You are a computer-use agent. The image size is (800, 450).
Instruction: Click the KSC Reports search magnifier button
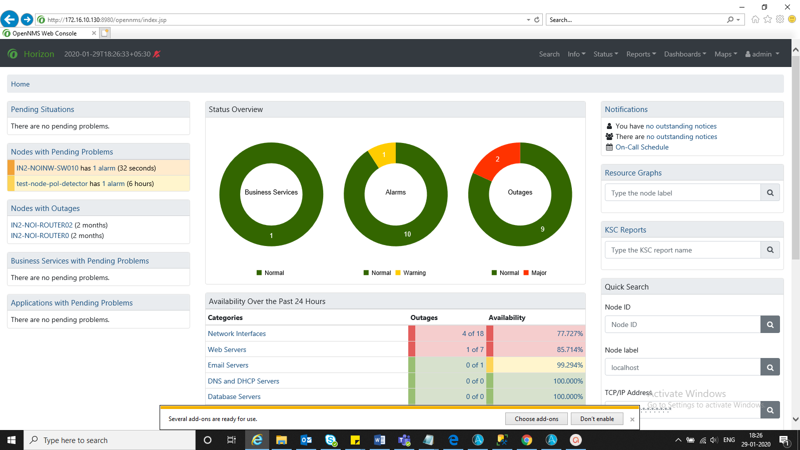pos(770,250)
